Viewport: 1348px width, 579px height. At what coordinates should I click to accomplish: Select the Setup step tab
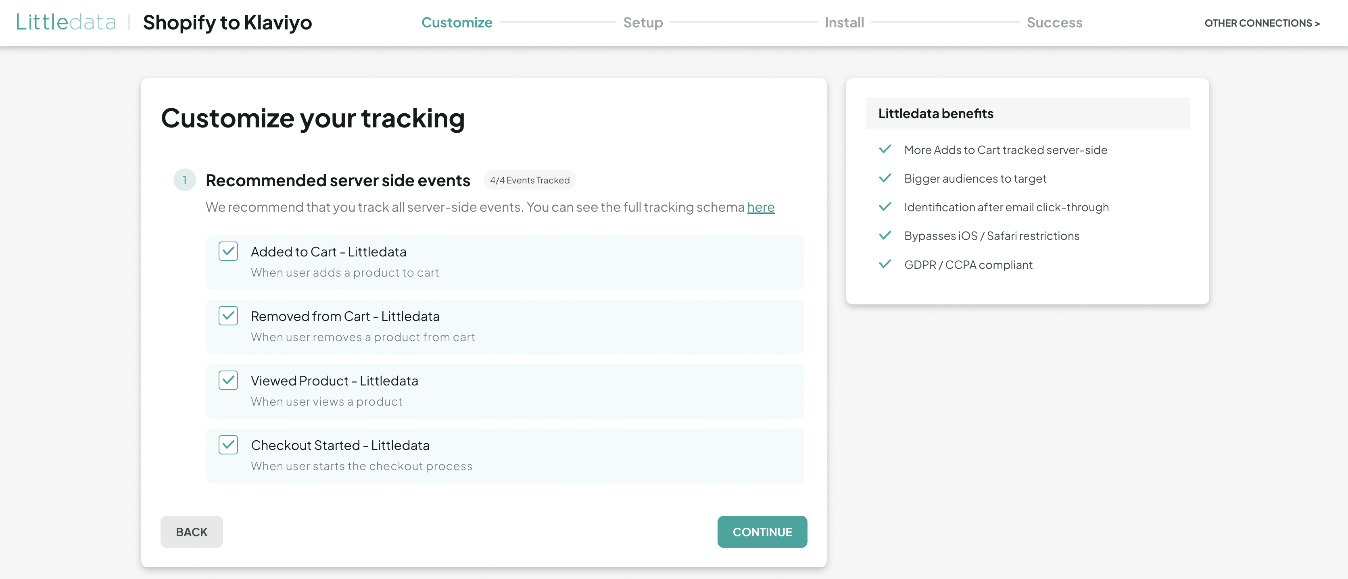(x=643, y=23)
